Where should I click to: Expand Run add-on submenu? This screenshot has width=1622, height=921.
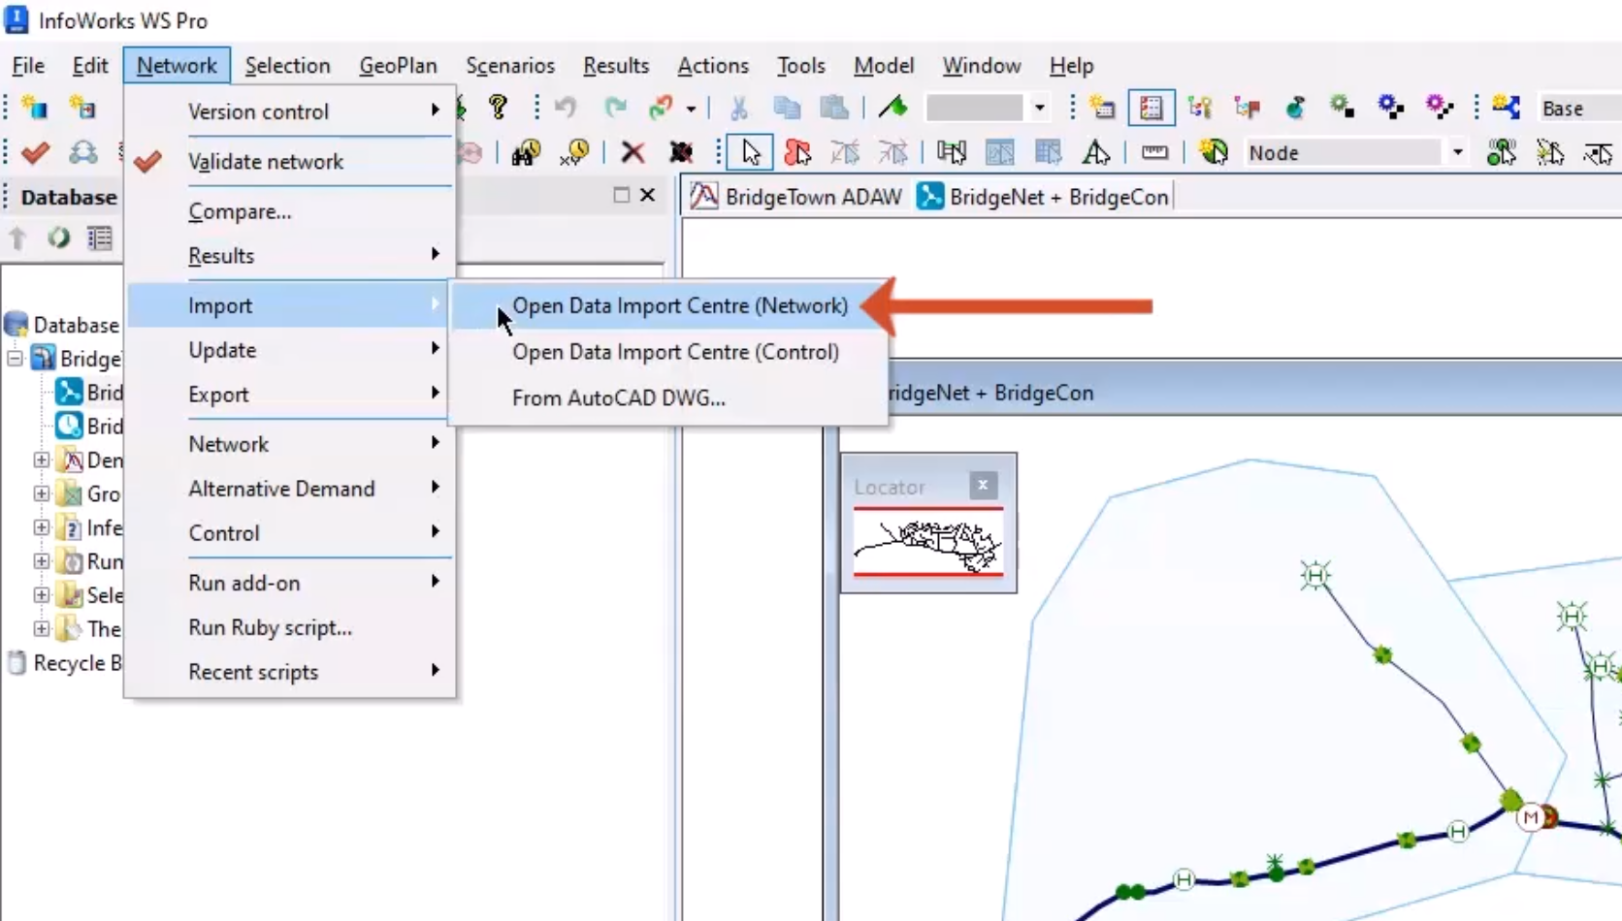tap(291, 583)
